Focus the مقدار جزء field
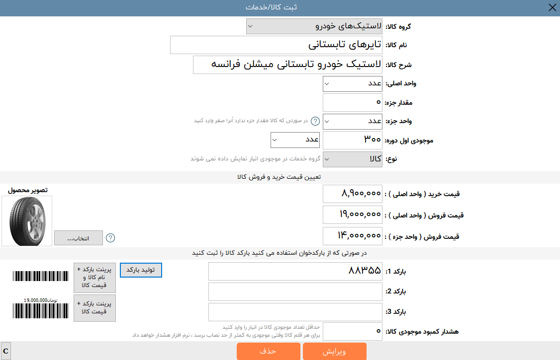Screen dimensions: 560x360 point(353,103)
